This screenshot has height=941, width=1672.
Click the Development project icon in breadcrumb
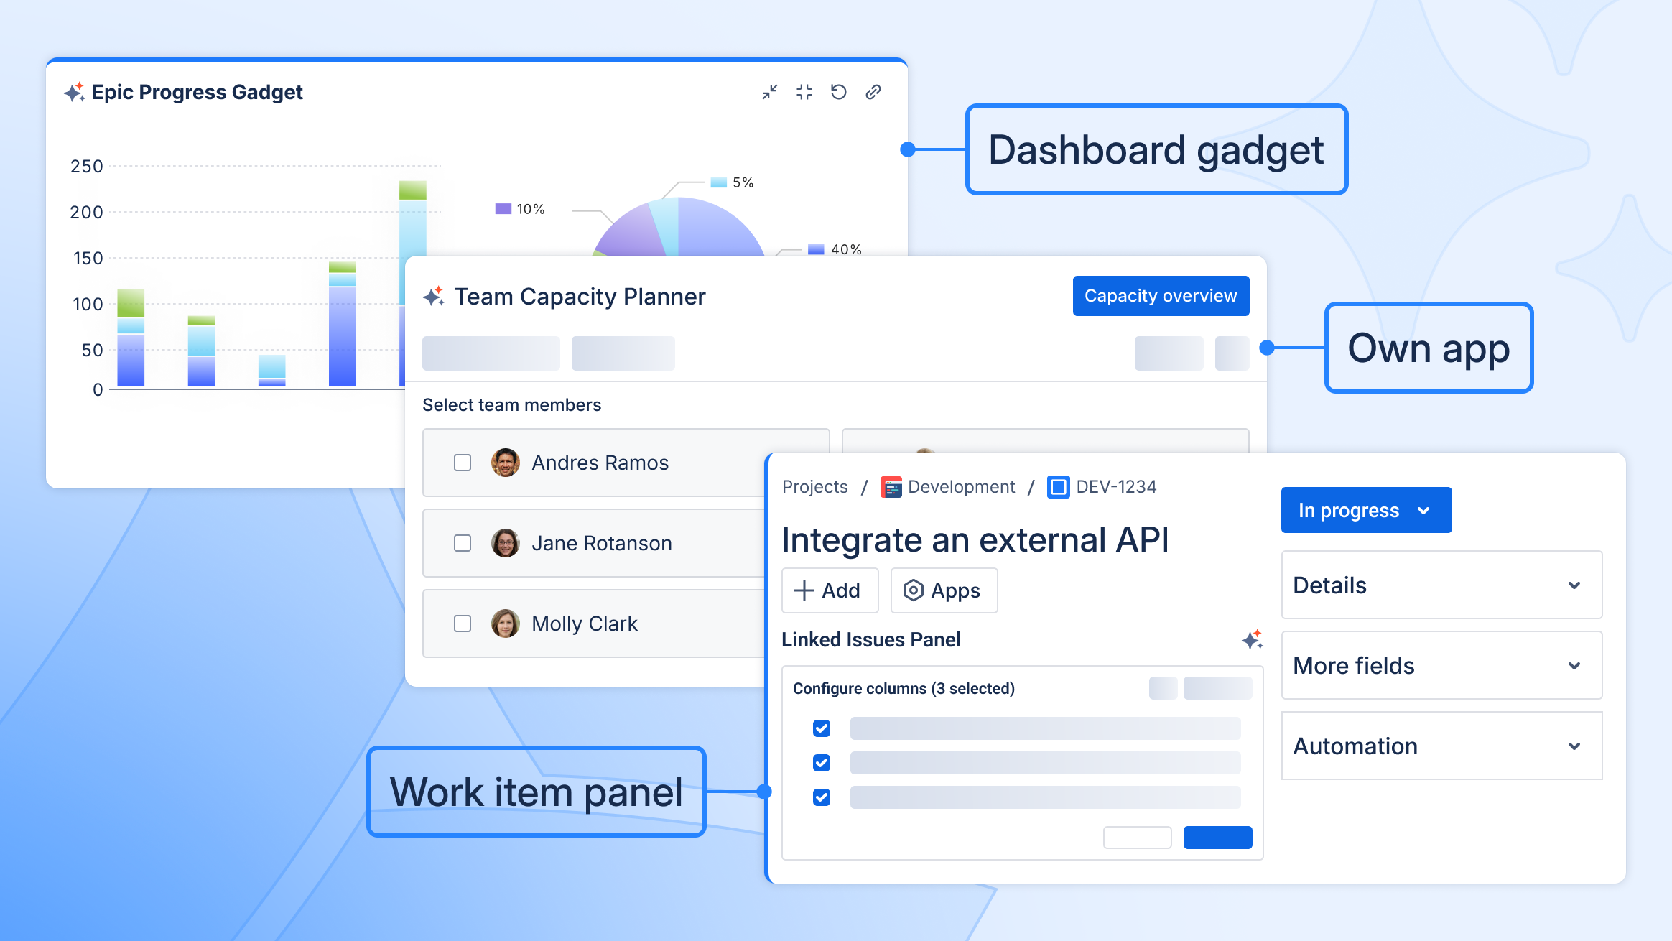coord(891,486)
